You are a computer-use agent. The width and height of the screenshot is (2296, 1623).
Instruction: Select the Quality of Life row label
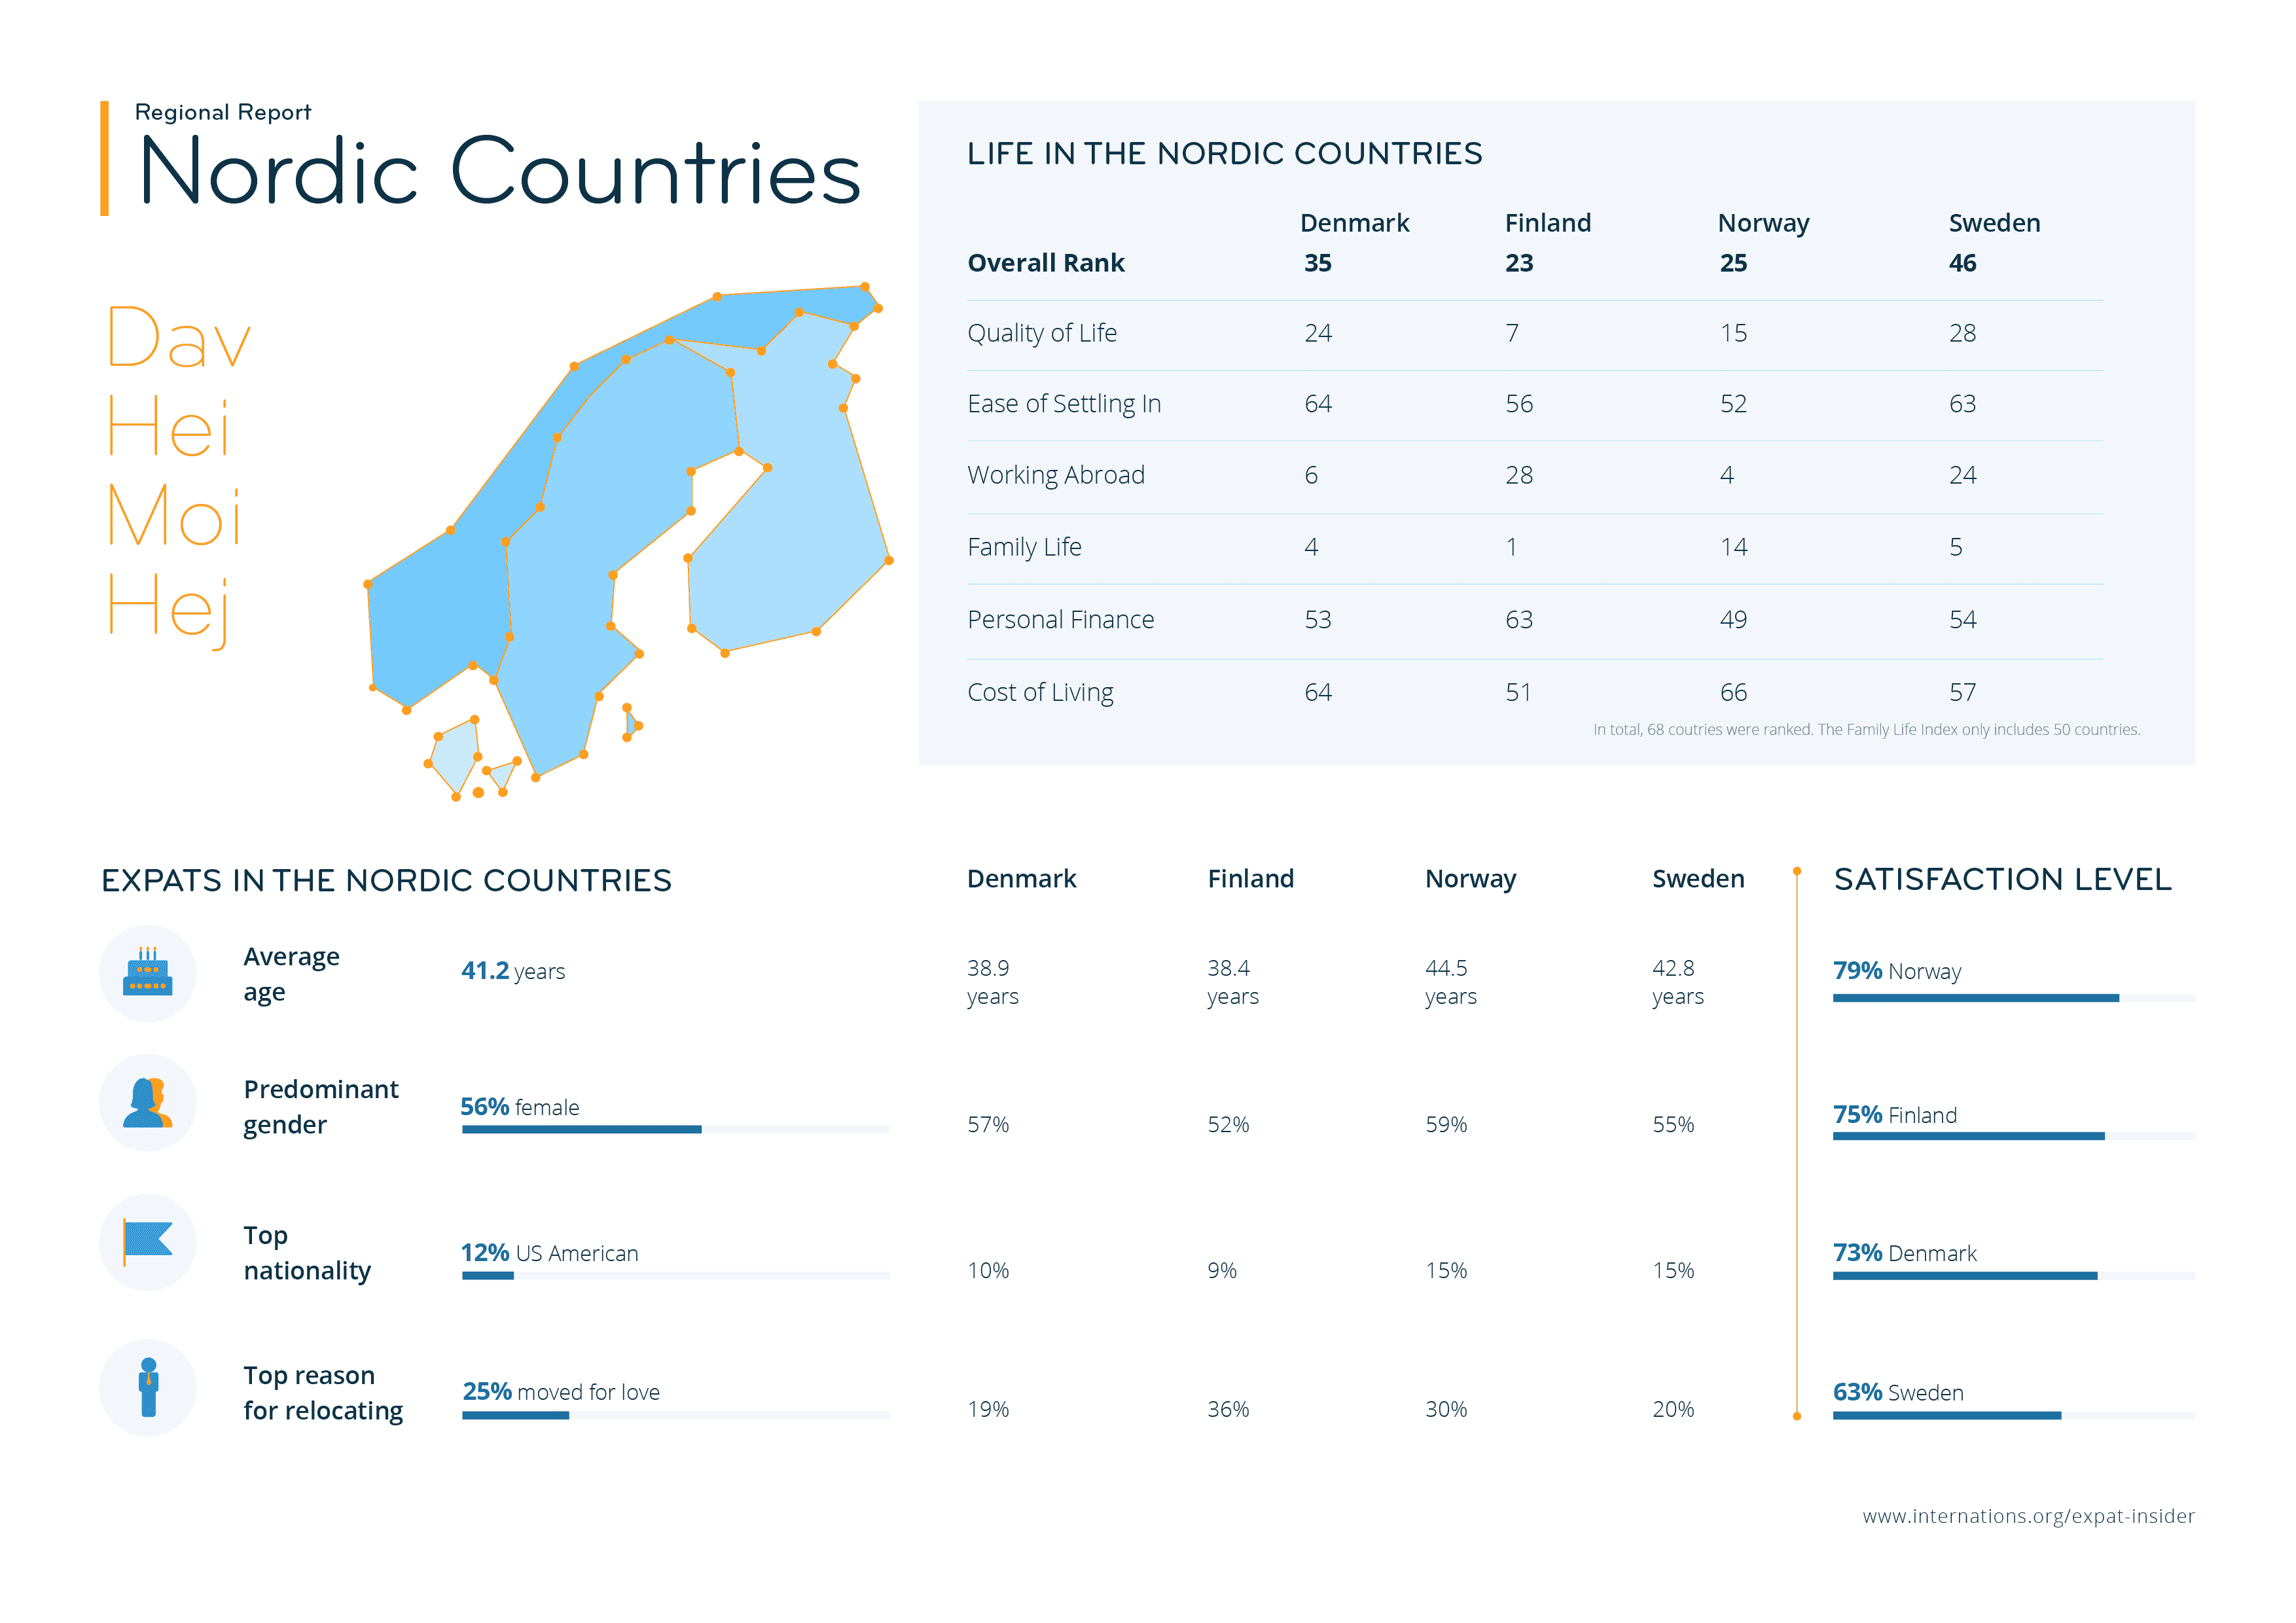[x=1041, y=333]
